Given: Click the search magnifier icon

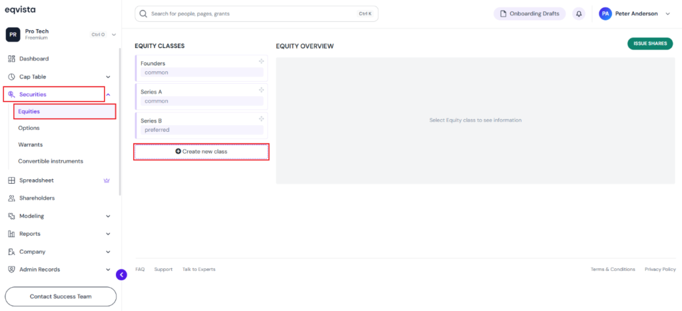Looking at the screenshot, I should pos(143,14).
